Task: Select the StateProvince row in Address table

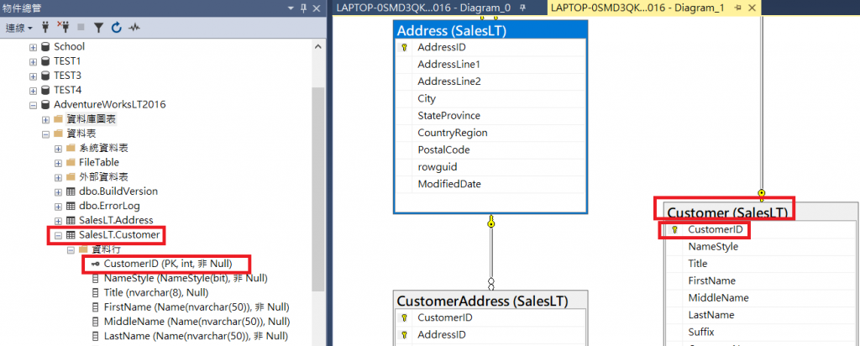Action: tap(490, 116)
